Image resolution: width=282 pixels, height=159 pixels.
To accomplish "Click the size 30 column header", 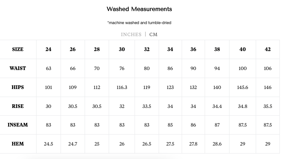I will point(122,49).
